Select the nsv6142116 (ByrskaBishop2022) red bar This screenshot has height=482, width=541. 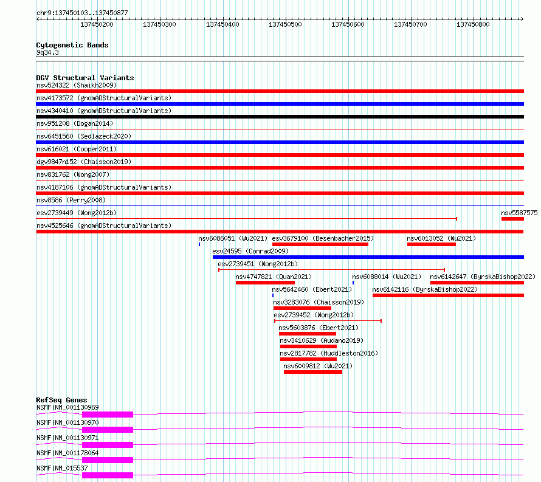tap(448, 295)
